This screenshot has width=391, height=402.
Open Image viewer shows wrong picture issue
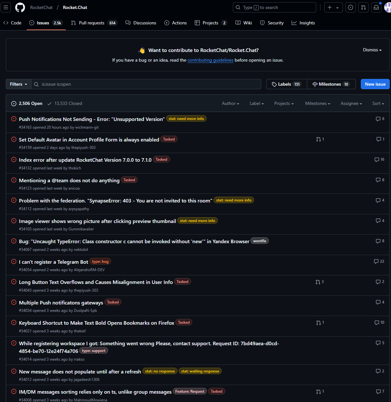(x=98, y=221)
